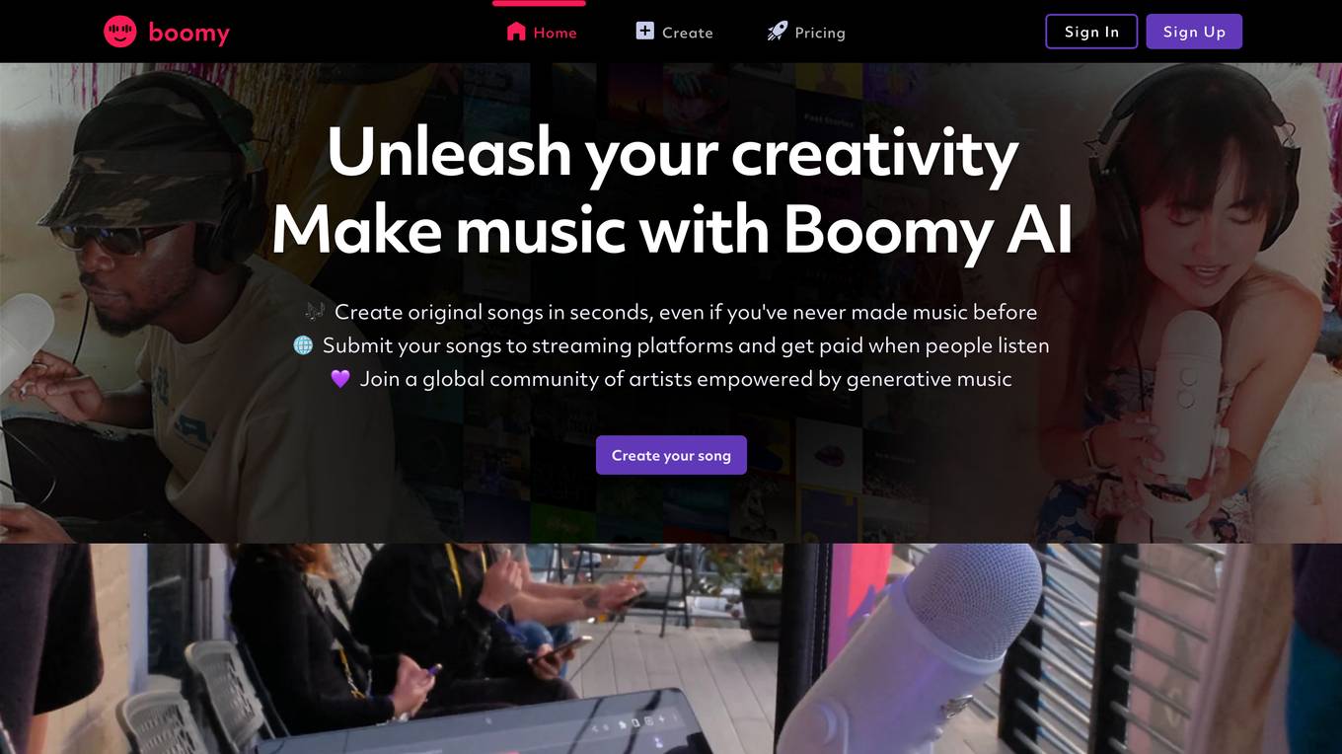Click the Sign In button
1342x754 pixels.
click(1091, 32)
